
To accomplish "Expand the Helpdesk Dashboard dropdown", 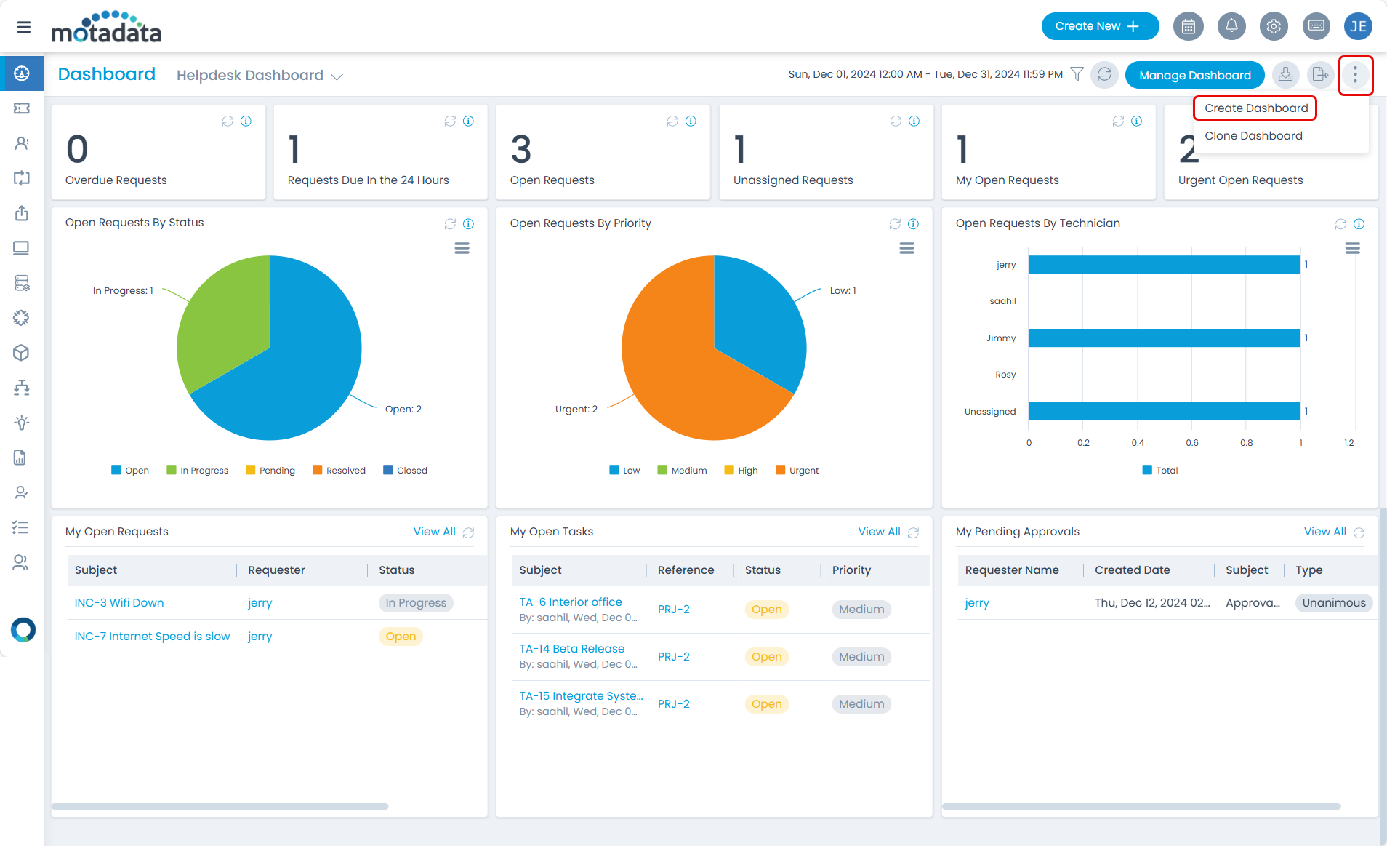I will (x=337, y=76).
